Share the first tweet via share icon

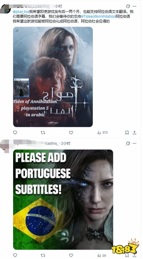pyautogui.click(x=134, y=132)
